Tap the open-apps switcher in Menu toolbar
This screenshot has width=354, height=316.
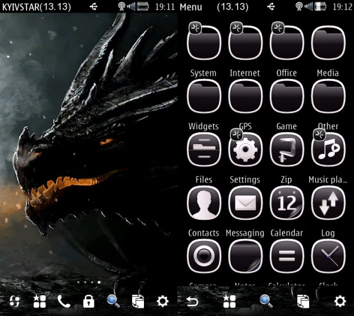(303, 301)
